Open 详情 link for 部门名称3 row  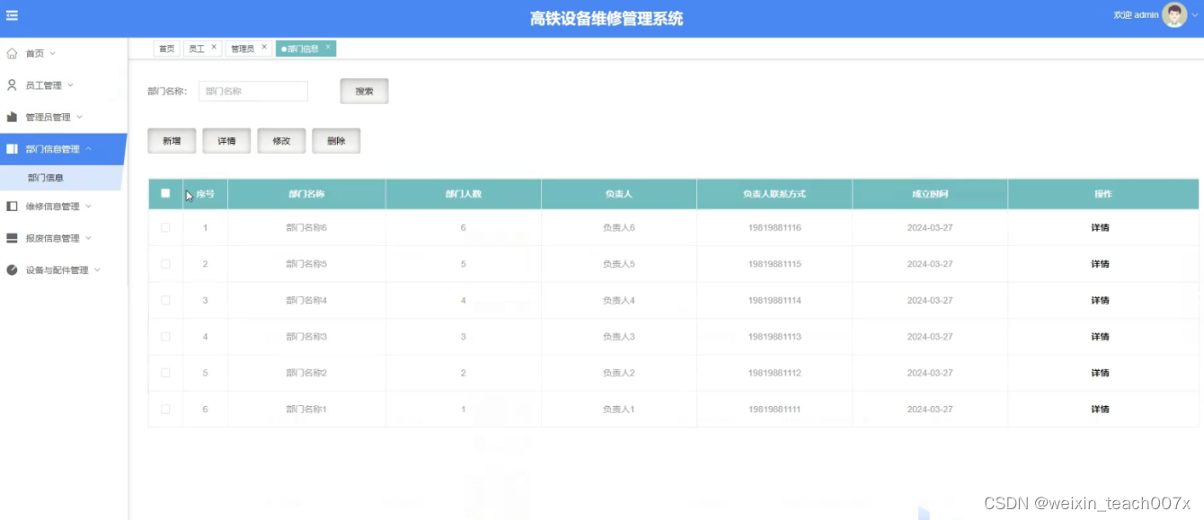(x=1100, y=337)
